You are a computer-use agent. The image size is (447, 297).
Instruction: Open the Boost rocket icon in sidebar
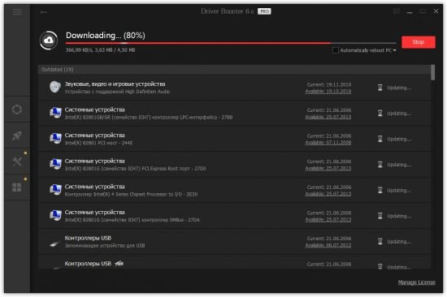tap(17, 136)
